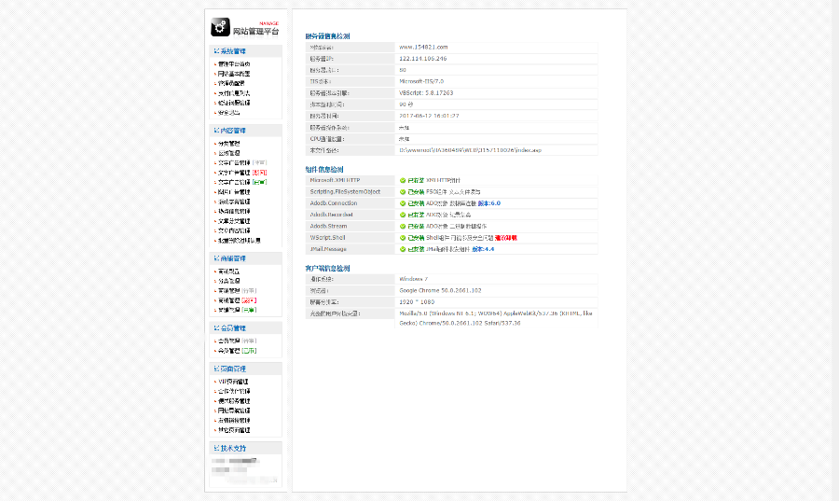Click 安全退出 to log out
Image resolution: width=839 pixels, height=501 pixels.
tap(228, 113)
